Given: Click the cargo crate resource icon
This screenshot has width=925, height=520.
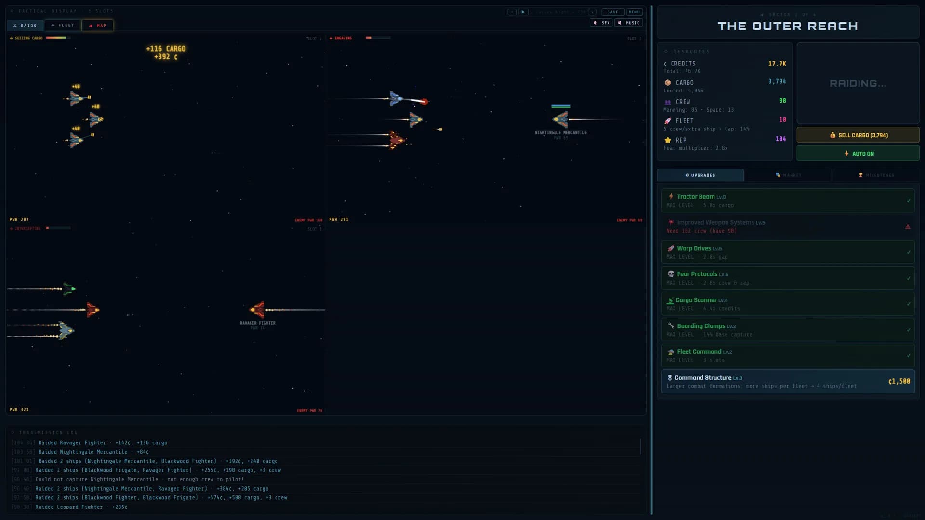Looking at the screenshot, I should pyautogui.click(x=668, y=83).
